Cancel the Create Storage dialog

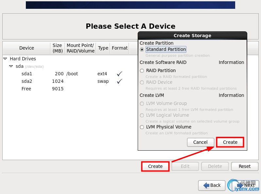pyautogui.click(x=200, y=142)
